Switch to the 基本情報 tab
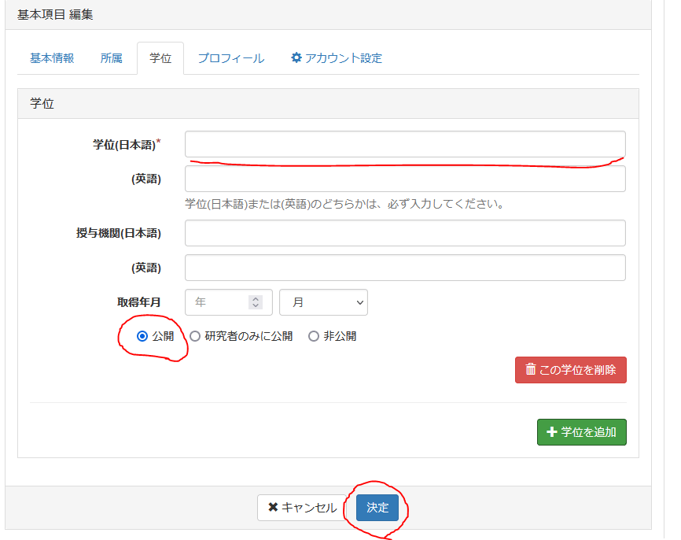Screen dimensions: 681x540 pyautogui.click(x=52, y=58)
